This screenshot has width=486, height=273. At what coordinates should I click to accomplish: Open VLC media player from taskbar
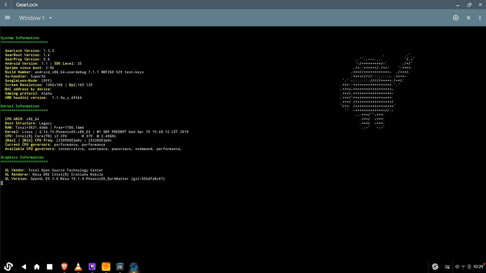click(78, 267)
